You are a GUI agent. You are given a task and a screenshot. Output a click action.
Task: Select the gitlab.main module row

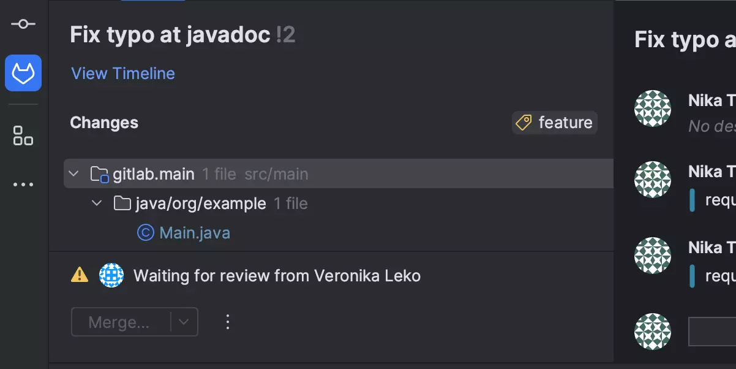click(154, 174)
